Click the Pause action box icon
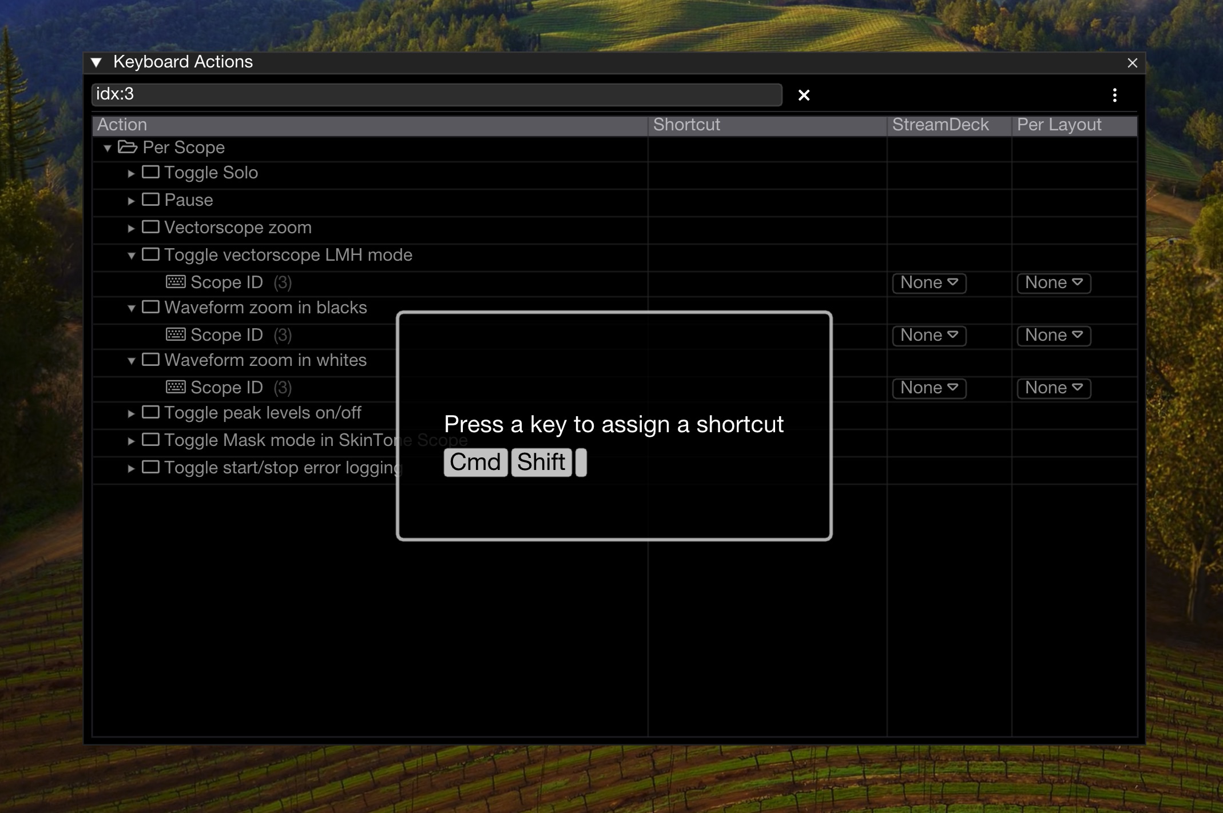 point(150,200)
